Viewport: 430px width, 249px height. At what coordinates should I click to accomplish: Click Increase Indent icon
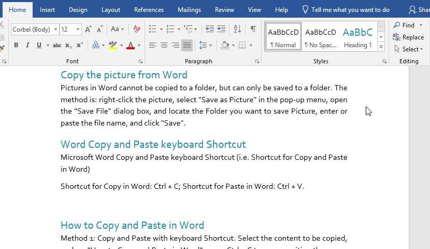(221, 29)
